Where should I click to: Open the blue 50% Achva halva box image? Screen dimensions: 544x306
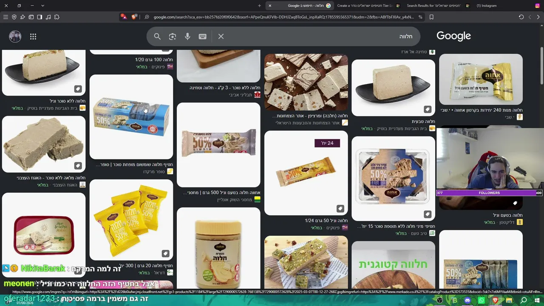click(x=131, y=117)
